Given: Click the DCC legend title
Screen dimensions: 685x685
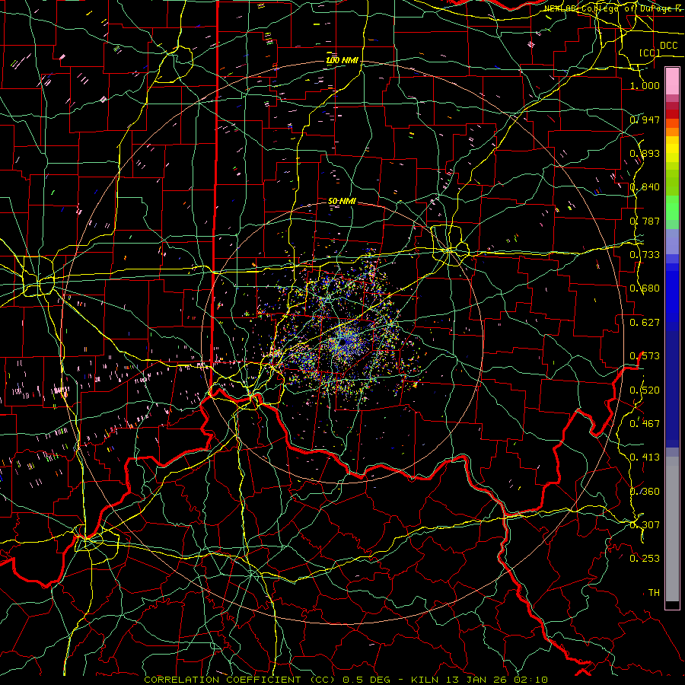Looking at the screenshot, I should pyautogui.click(x=668, y=46).
